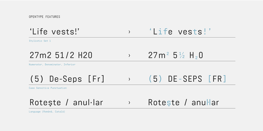Click the blue superscript 2 after 27m
Screen dimensions: 263x131
point(168,54)
